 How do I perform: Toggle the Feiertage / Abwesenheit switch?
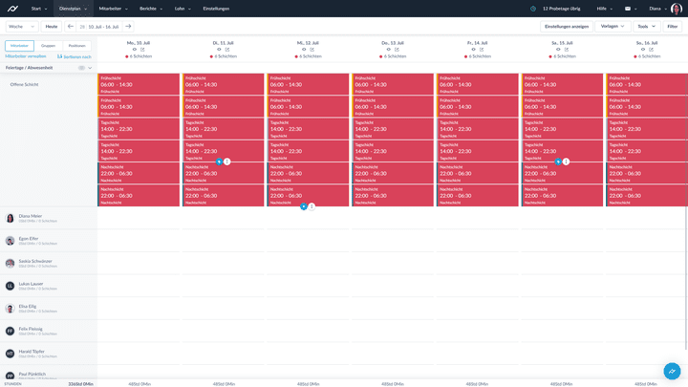pyautogui.click(x=82, y=68)
